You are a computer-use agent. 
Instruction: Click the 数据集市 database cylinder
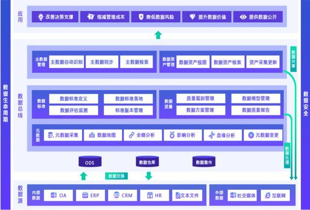pyautogui.click(x=204, y=162)
